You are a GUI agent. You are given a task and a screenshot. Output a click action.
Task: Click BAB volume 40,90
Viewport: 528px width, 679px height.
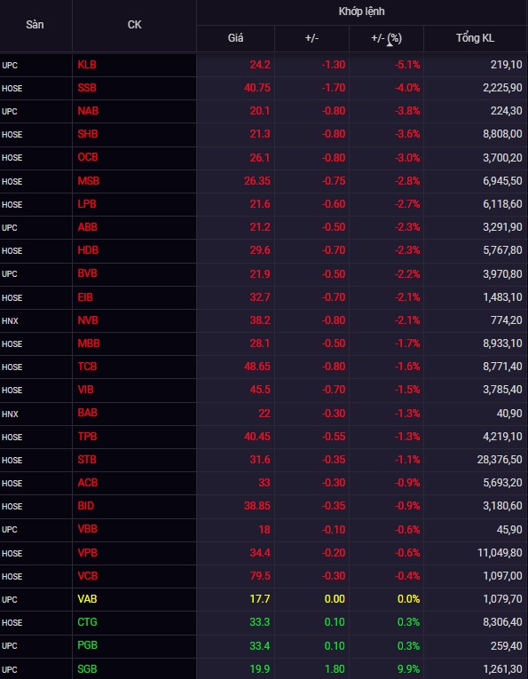pyautogui.click(x=509, y=413)
